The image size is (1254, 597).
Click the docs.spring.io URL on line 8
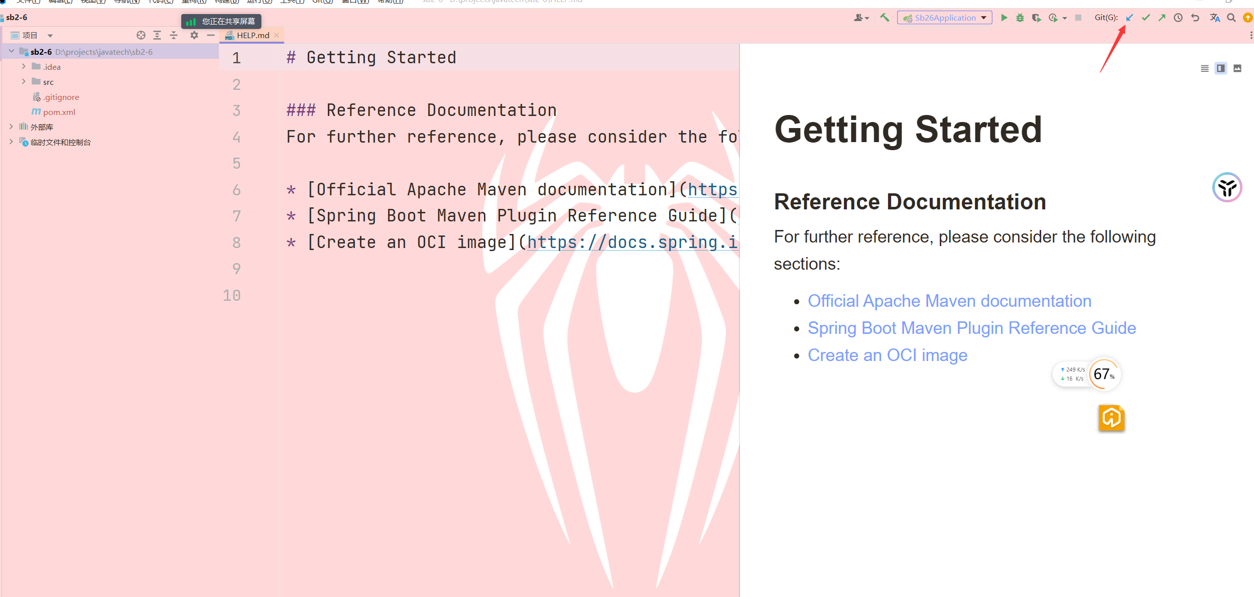pos(632,242)
